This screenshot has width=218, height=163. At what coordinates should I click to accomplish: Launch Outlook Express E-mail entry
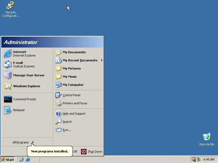tap(27, 64)
